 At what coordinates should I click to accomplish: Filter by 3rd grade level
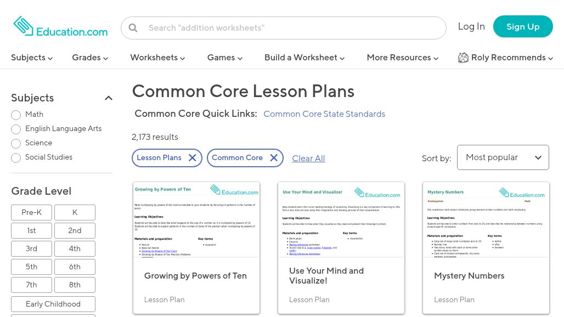[31, 248]
